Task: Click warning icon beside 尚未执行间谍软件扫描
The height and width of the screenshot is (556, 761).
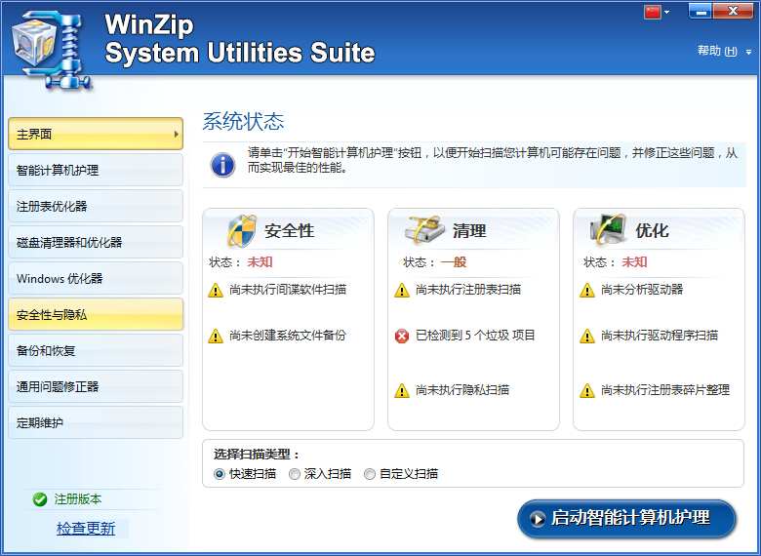Action: pyautogui.click(x=217, y=291)
